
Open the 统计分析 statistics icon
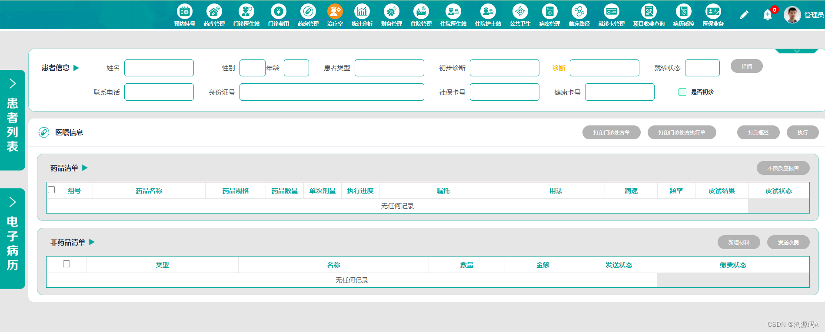362,12
